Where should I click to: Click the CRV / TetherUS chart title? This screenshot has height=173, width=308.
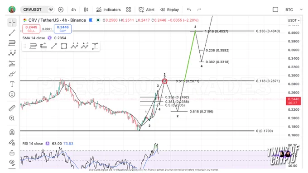[57, 20]
